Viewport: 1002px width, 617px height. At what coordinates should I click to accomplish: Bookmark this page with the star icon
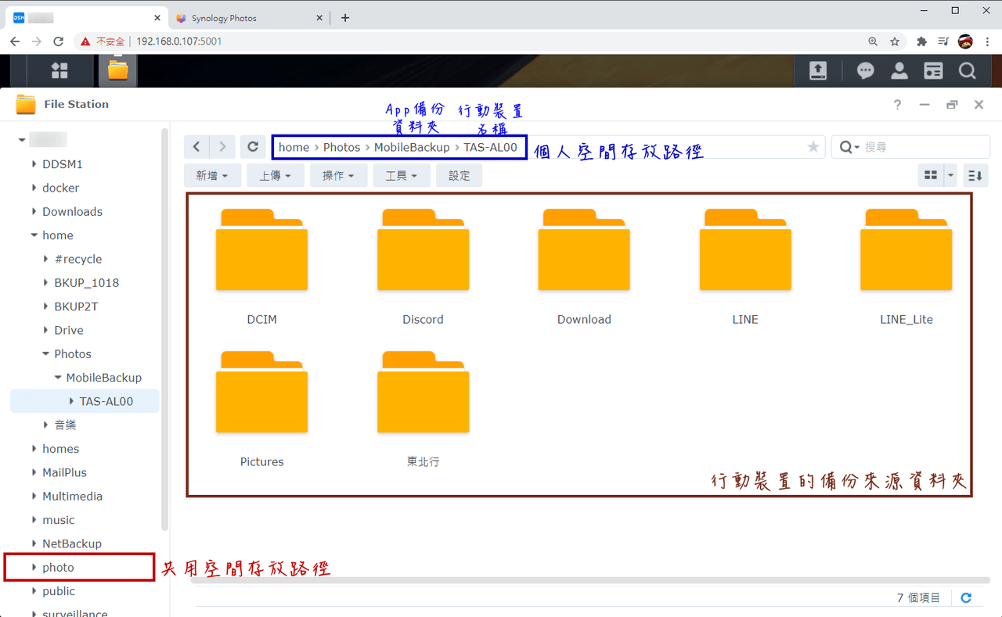895,41
